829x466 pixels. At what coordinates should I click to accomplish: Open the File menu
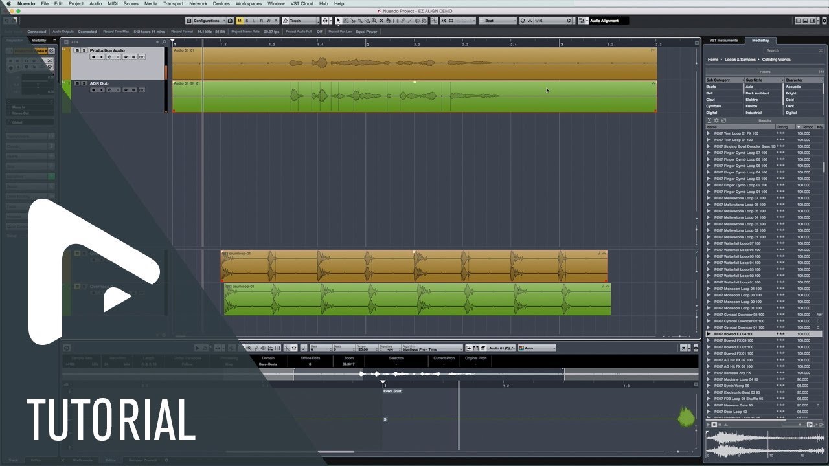(45, 3)
